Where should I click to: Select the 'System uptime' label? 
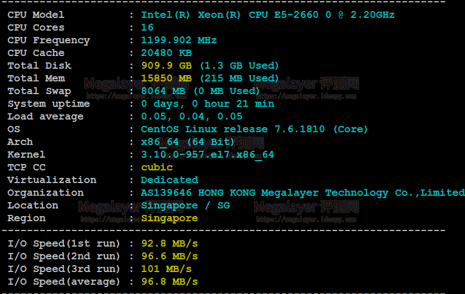click(x=49, y=104)
